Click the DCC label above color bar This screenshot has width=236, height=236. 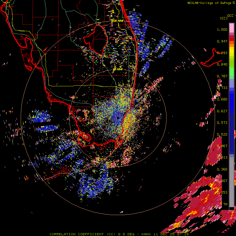[x=230, y=16]
